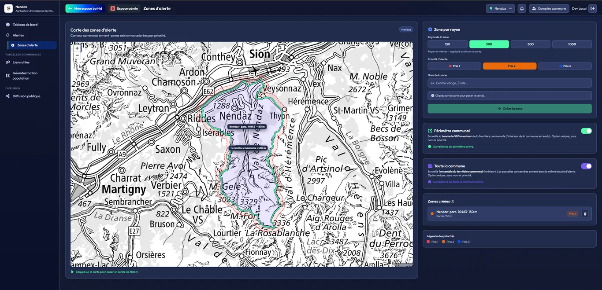The width and height of the screenshot is (602, 290).
Task: Click Prio 1 red legend swatch
Action: tap(429, 242)
